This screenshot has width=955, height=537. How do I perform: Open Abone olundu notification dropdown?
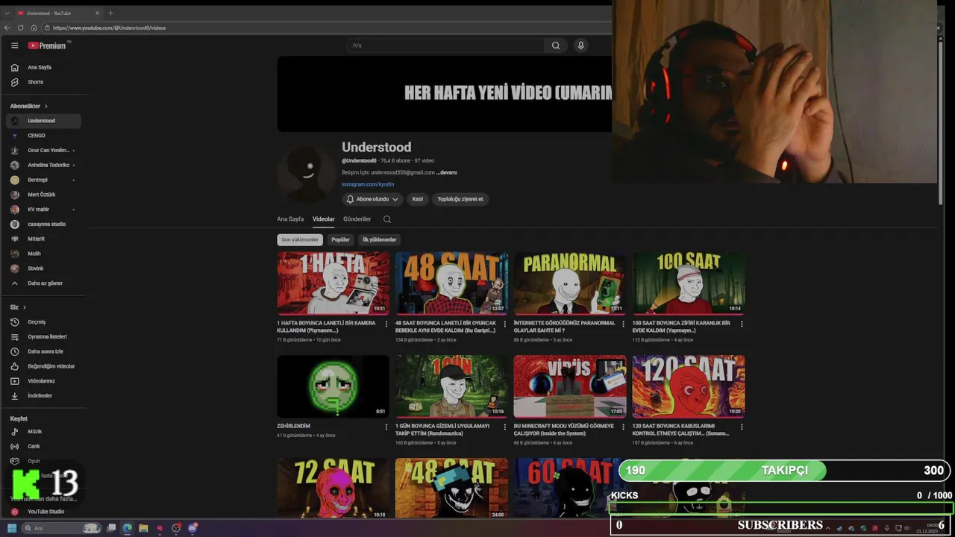tap(372, 199)
